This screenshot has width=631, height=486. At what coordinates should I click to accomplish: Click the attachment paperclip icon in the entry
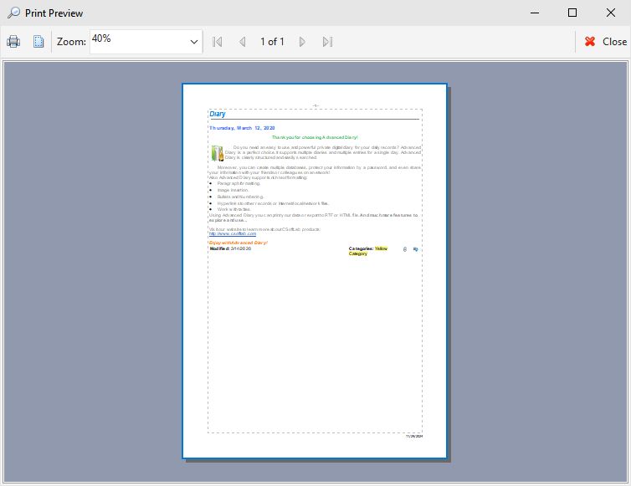coord(405,249)
